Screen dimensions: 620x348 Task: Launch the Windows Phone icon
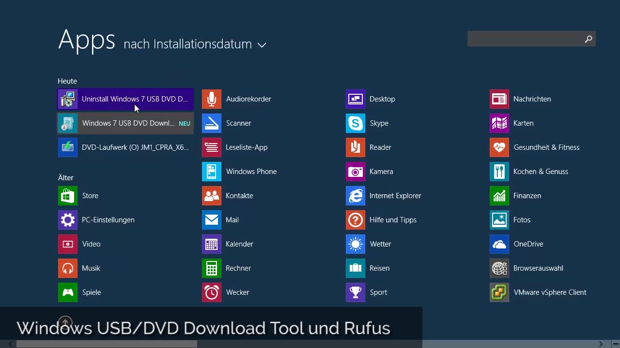click(212, 172)
